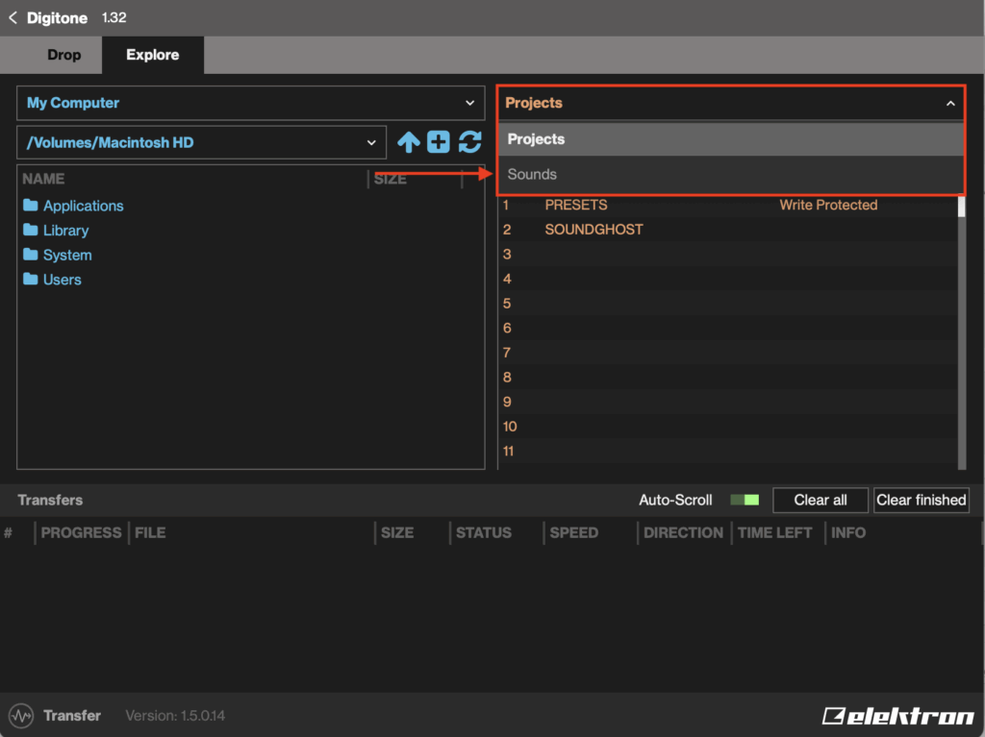The height and width of the screenshot is (737, 985).
Task: Click the Transfer waveform icon at bottom left
Action: 20,716
